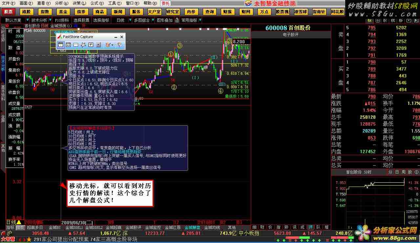This screenshot has width=420, height=243.
Task: Select the 全屏 vertical side tab
Action: click(3, 118)
